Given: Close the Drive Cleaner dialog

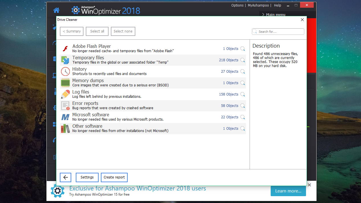Looking at the screenshot, I should (302, 20).
